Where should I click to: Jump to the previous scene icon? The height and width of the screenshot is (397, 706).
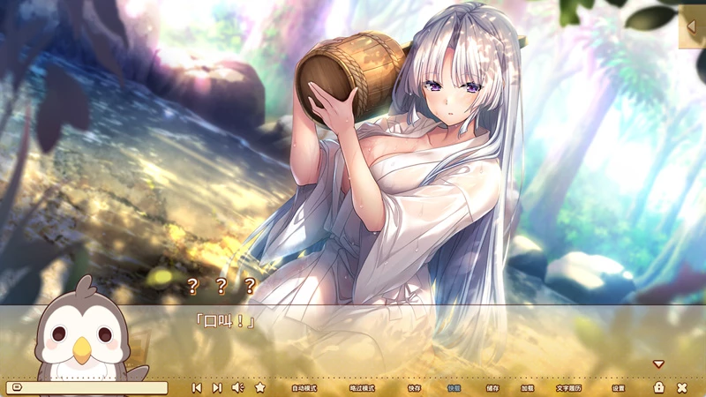(x=197, y=387)
